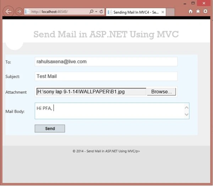This screenshot has height=186, width=213.
Task: Click the 'Subject:' label
Action: (13, 77)
